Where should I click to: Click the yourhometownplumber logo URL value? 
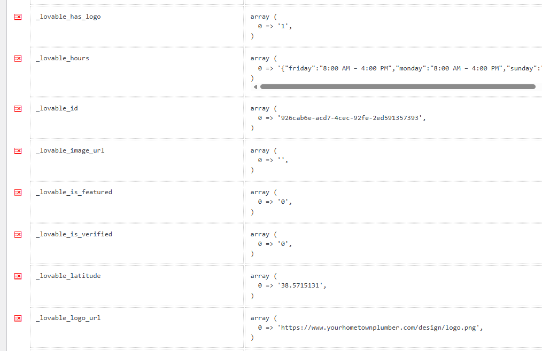coord(380,328)
